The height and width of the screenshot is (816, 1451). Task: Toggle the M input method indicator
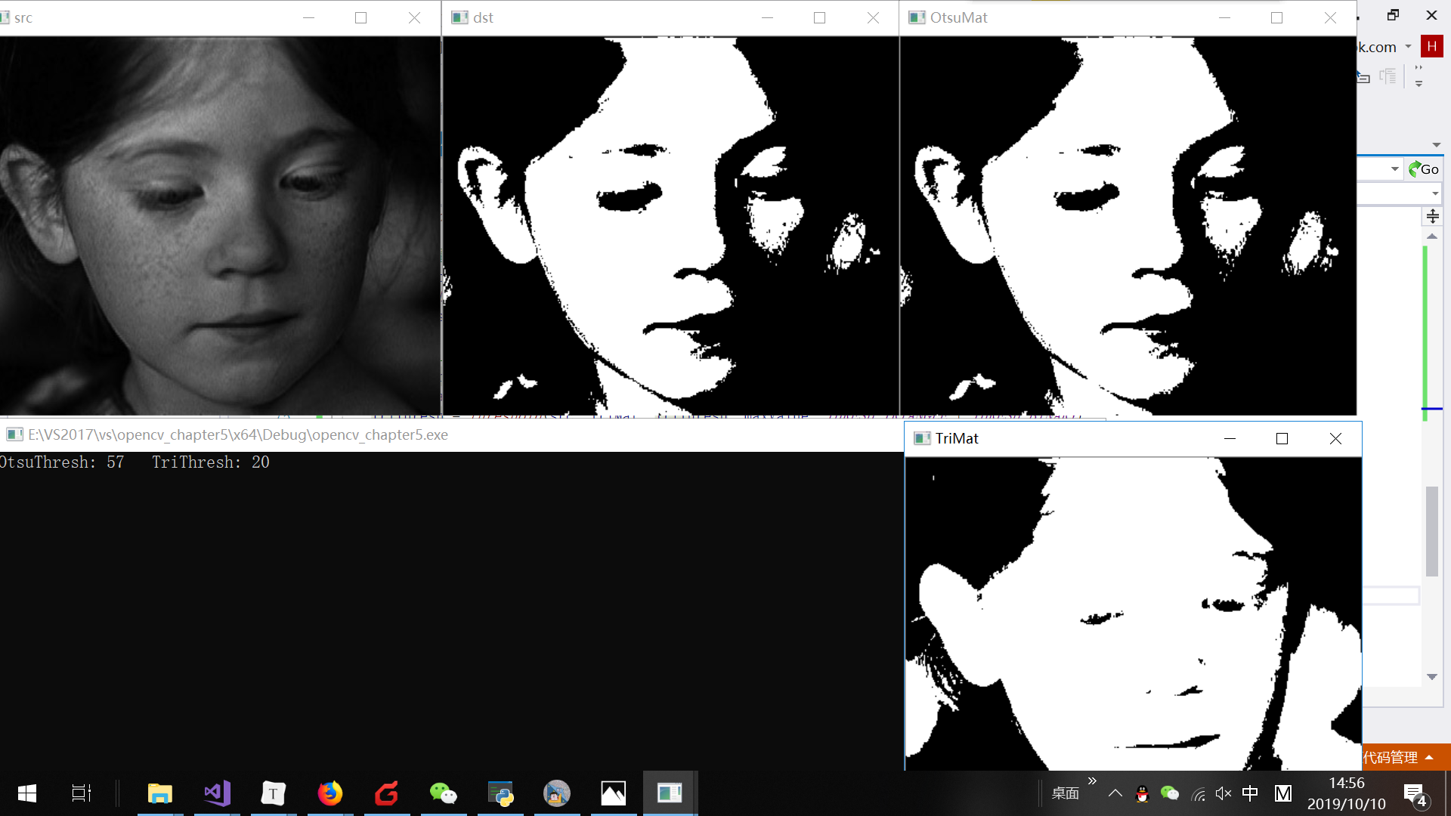point(1283,793)
